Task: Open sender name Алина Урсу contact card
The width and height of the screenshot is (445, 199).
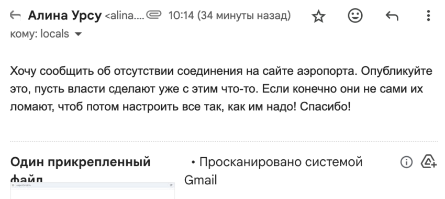Action: (65, 16)
